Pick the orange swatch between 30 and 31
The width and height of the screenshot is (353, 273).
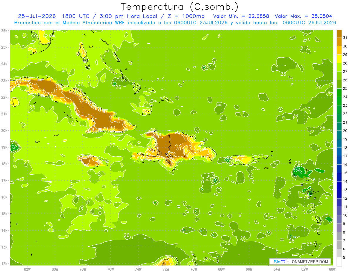point(339,42)
